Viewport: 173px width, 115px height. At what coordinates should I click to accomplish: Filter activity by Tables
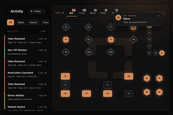pyautogui.click(x=21, y=22)
